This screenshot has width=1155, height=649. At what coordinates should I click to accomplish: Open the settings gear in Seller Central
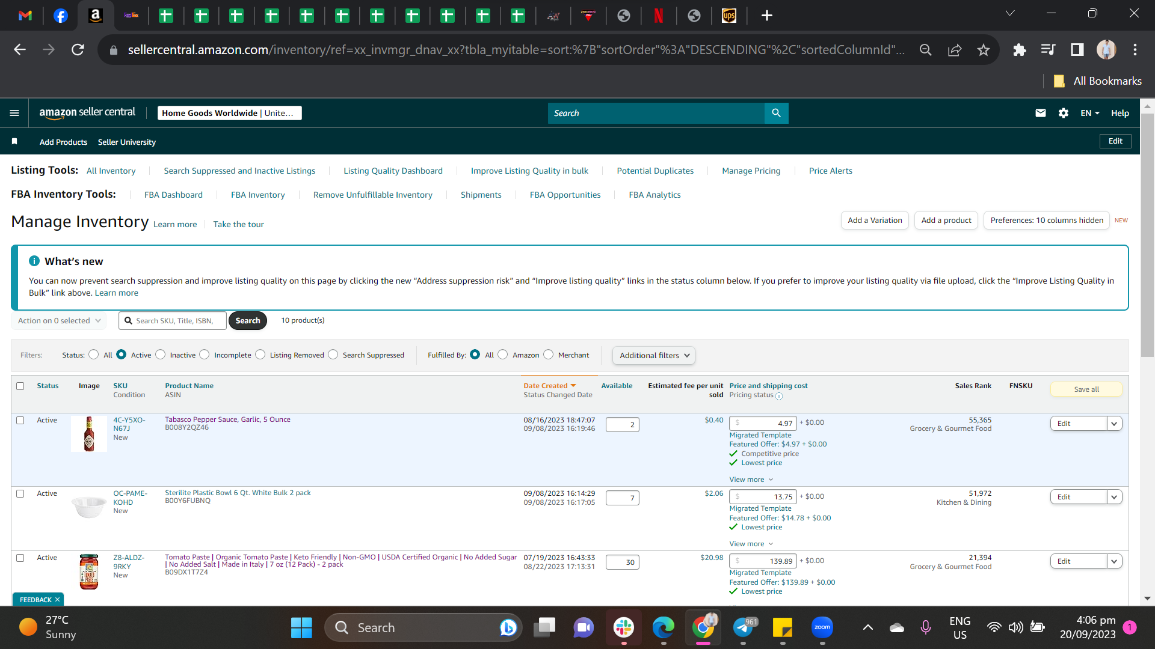coord(1063,113)
